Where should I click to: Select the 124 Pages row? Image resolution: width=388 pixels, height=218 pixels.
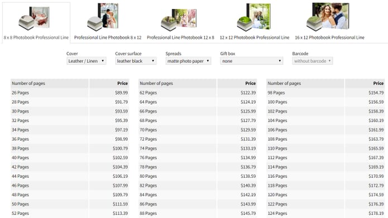click(x=325, y=214)
